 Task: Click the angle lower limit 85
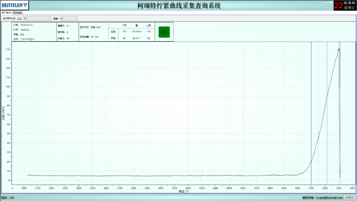[124, 38]
